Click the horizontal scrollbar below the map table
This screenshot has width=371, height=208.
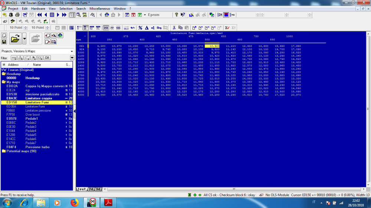(234, 189)
